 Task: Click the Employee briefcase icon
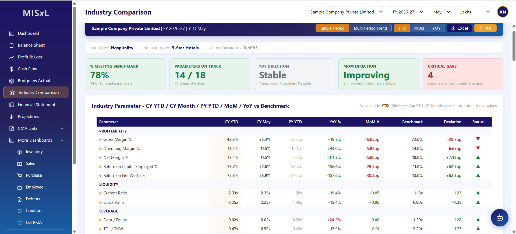coord(19,187)
